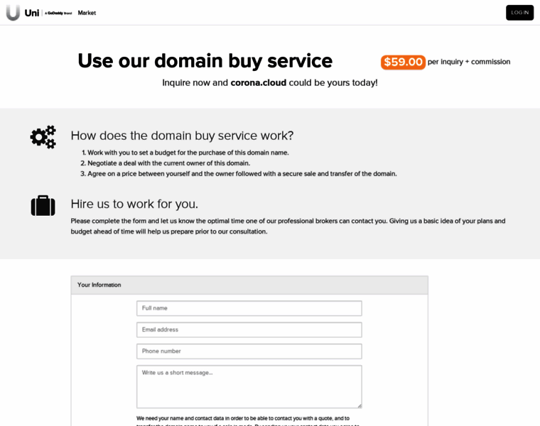The image size is (540, 426).
Task: Click the briefcase icon beside Hire us
Action: pyautogui.click(x=43, y=206)
